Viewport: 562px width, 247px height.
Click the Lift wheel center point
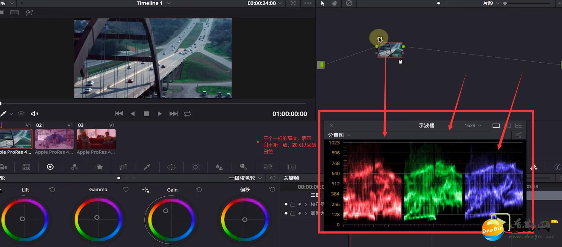pyautogui.click(x=22, y=219)
